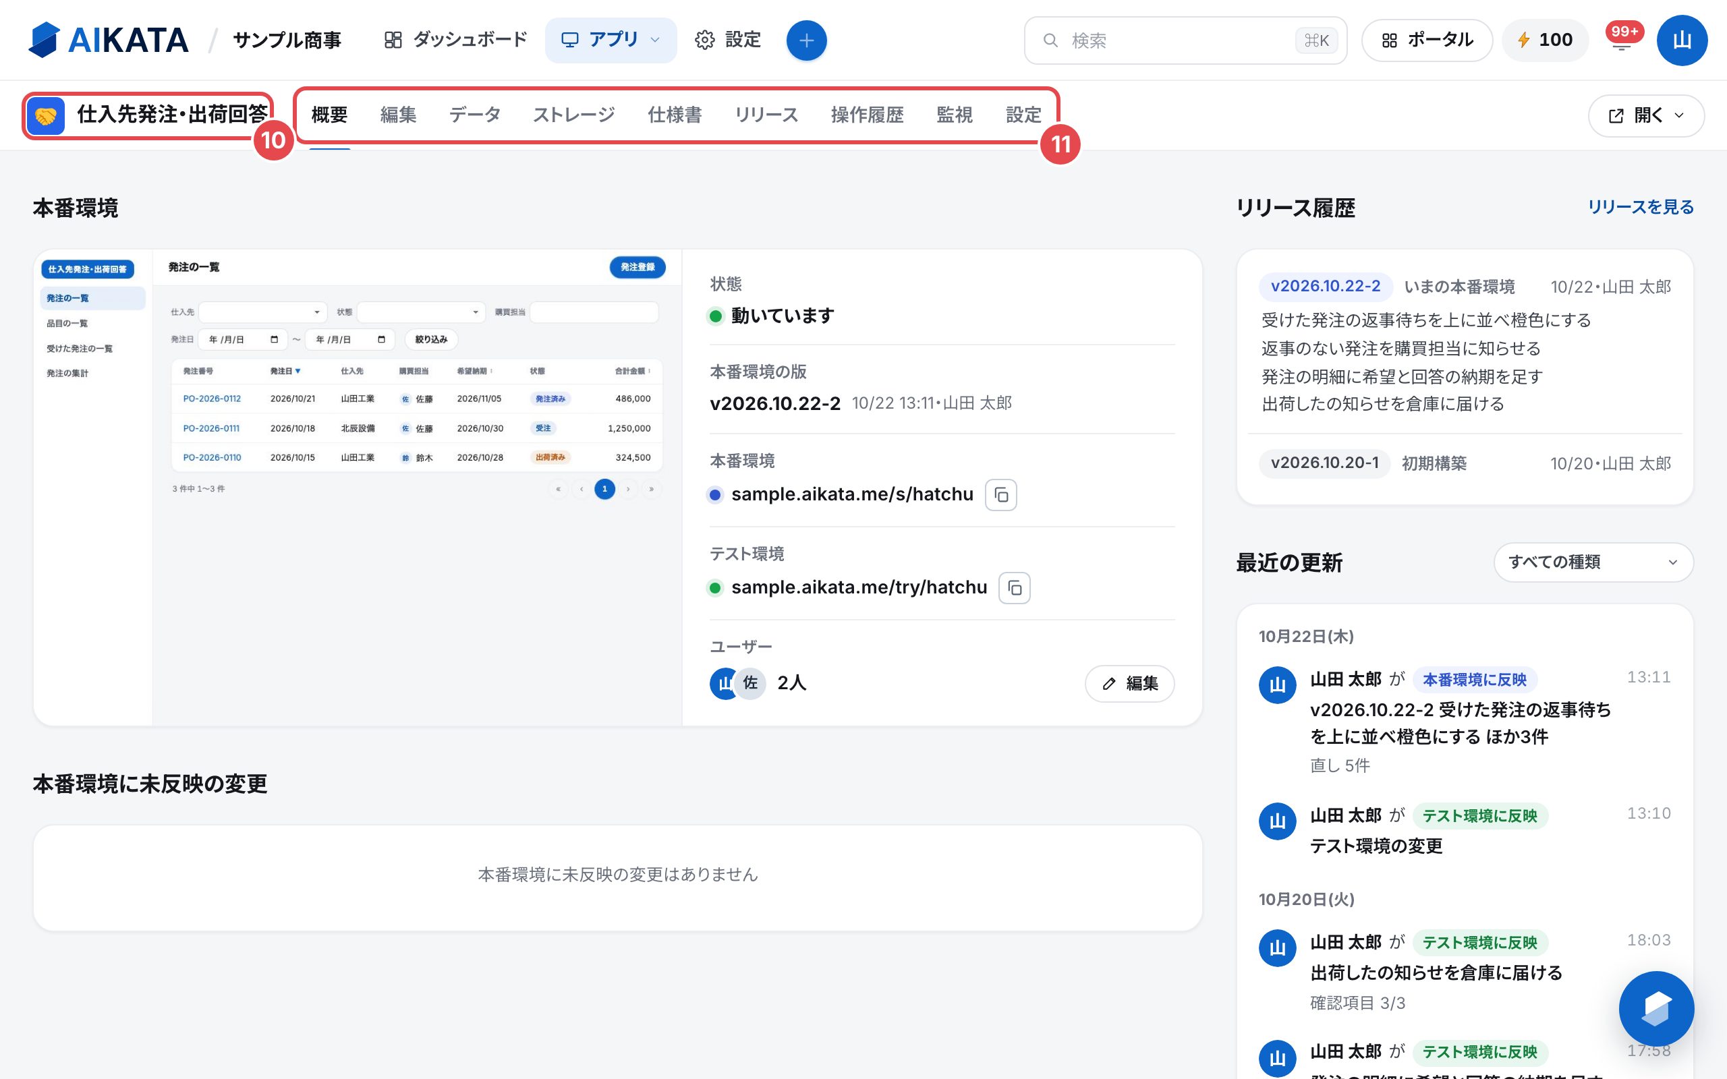Click the 13:10 テスト環境に反映 tag

tap(1480, 816)
